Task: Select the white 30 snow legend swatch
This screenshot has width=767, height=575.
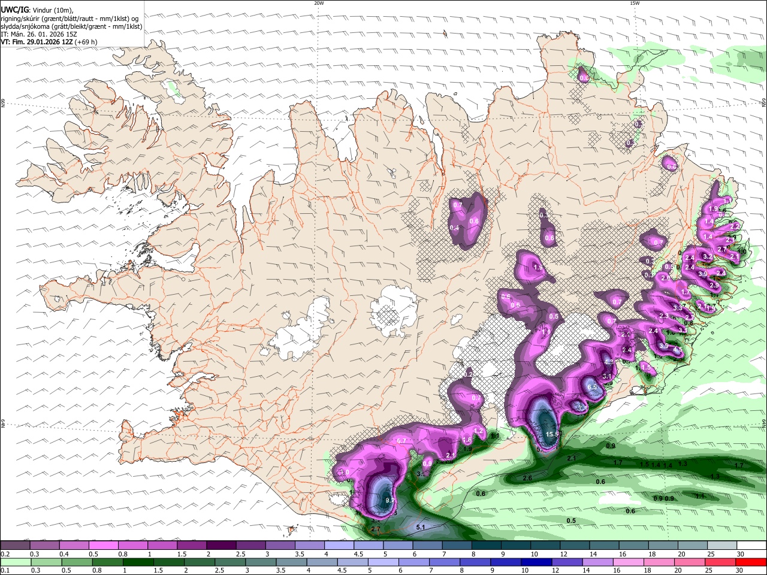Action: click(x=751, y=546)
